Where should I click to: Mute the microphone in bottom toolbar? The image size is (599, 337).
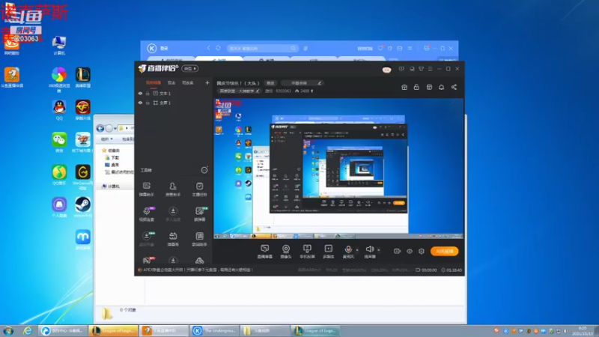pos(348,252)
